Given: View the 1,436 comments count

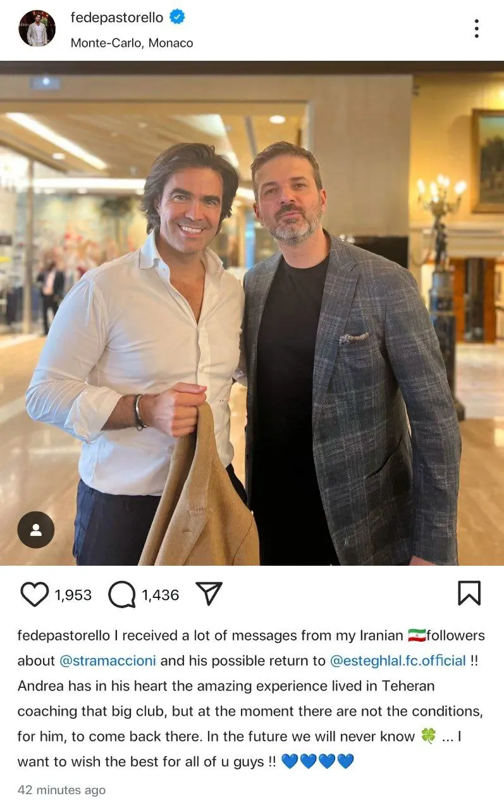Looking at the screenshot, I should [160, 595].
